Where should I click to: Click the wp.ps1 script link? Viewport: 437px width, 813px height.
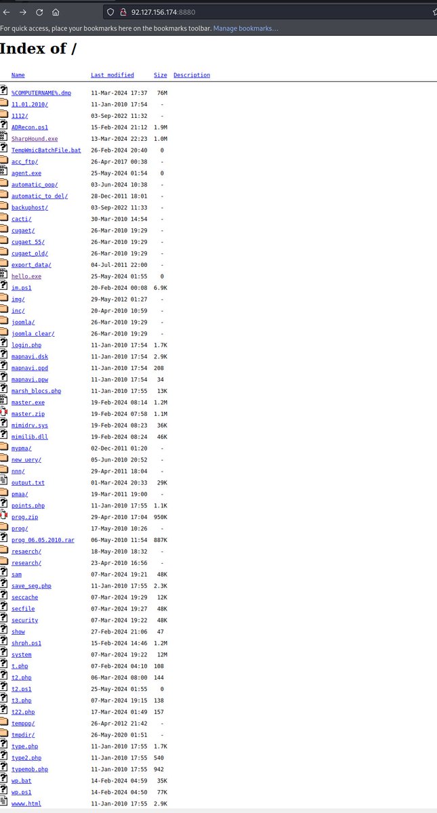(22, 792)
